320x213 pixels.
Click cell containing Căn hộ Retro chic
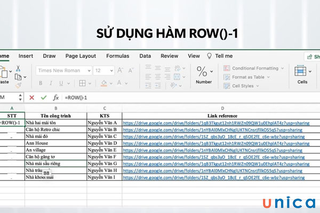55,129
